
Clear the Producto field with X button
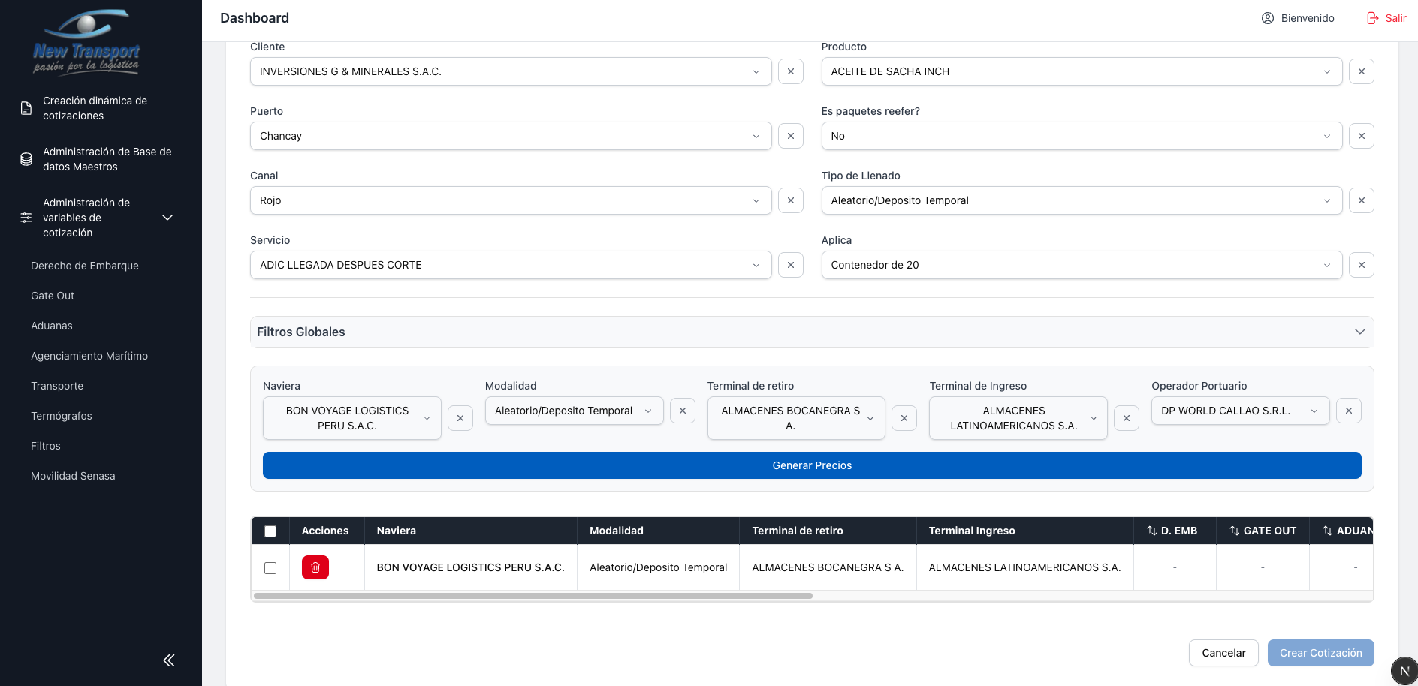tap(1361, 71)
